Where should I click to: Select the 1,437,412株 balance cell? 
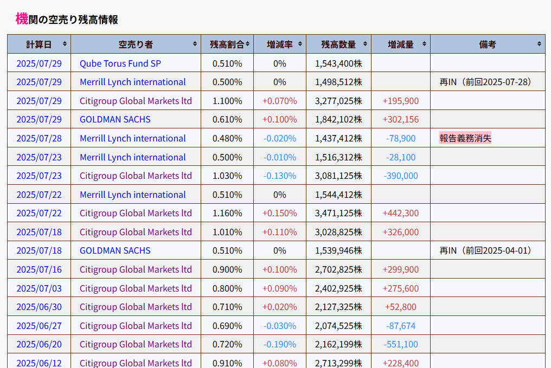click(338, 138)
